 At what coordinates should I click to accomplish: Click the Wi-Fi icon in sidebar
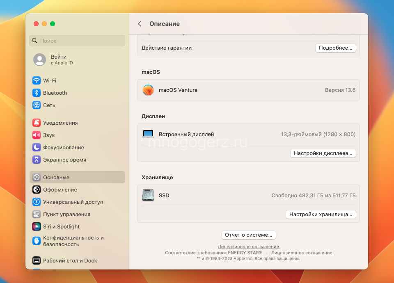click(37, 81)
